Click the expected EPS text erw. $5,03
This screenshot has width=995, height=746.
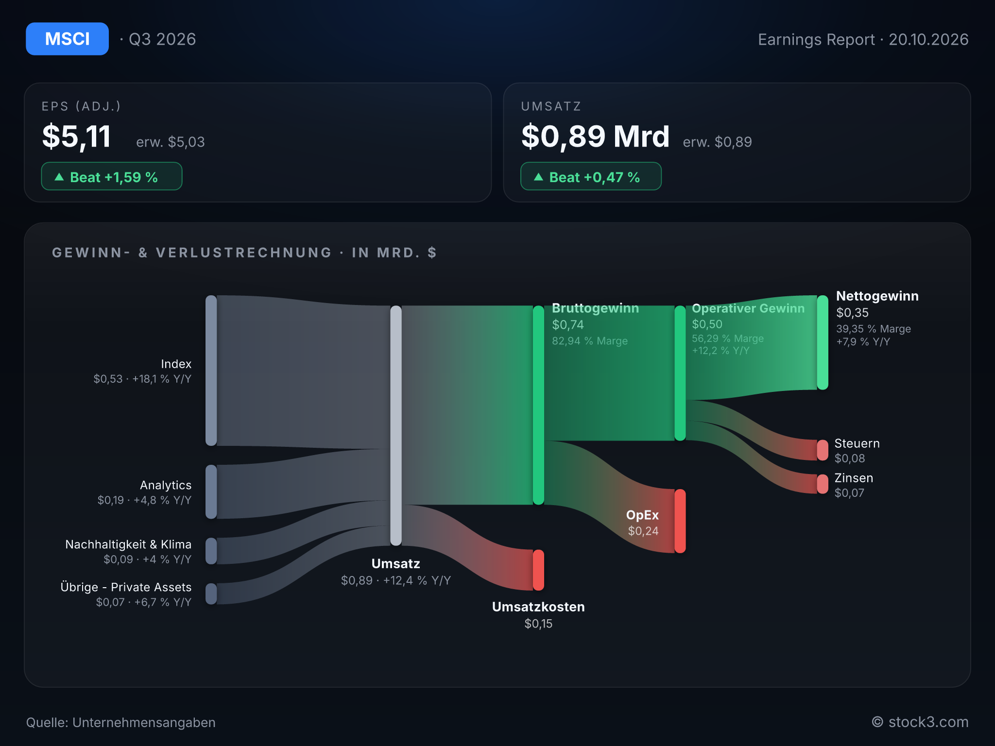(x=171, y=142)
